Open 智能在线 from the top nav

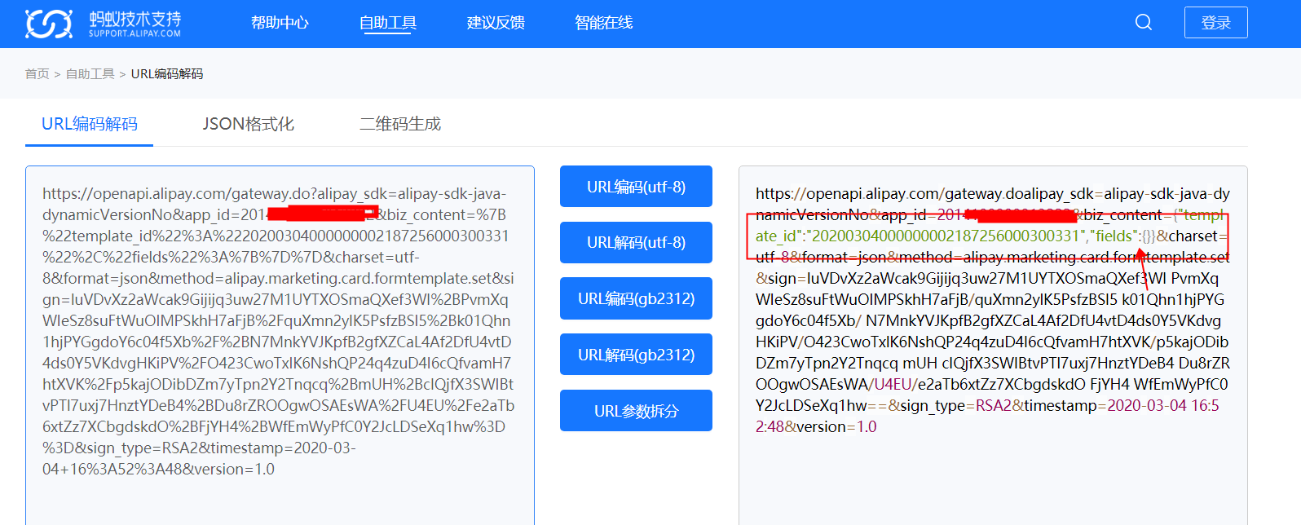pos(603,23)
